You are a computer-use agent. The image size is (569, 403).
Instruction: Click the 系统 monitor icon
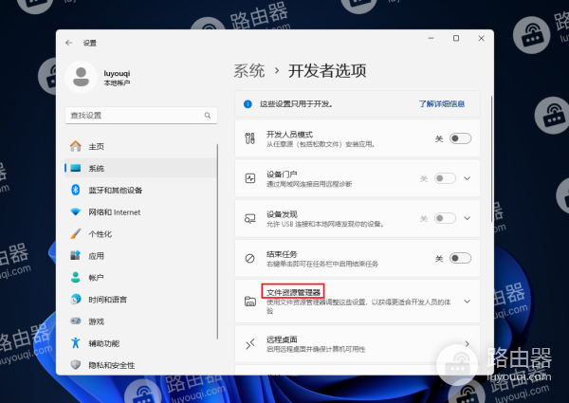[76, 168]
